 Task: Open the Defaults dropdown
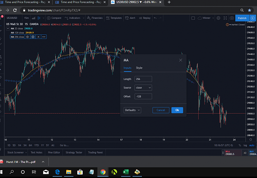point(132,110)
